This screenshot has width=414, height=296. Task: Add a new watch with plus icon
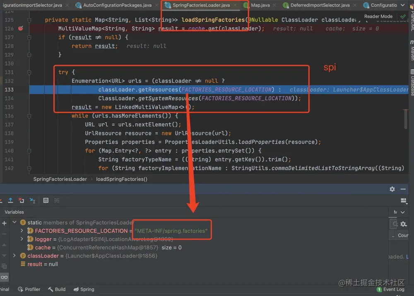tap(4, 223)
